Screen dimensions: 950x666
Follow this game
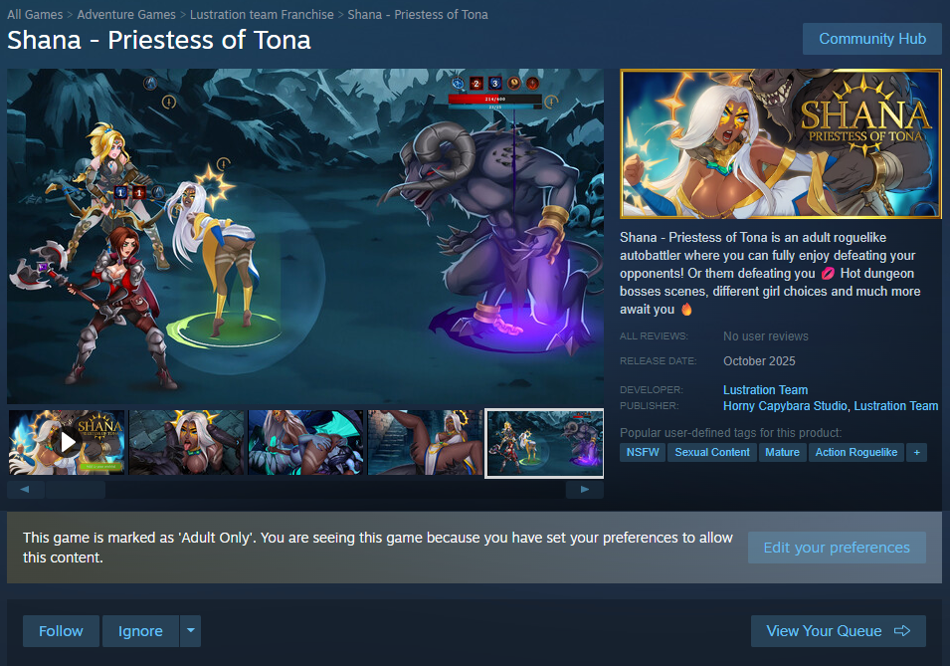pos(61,631)
